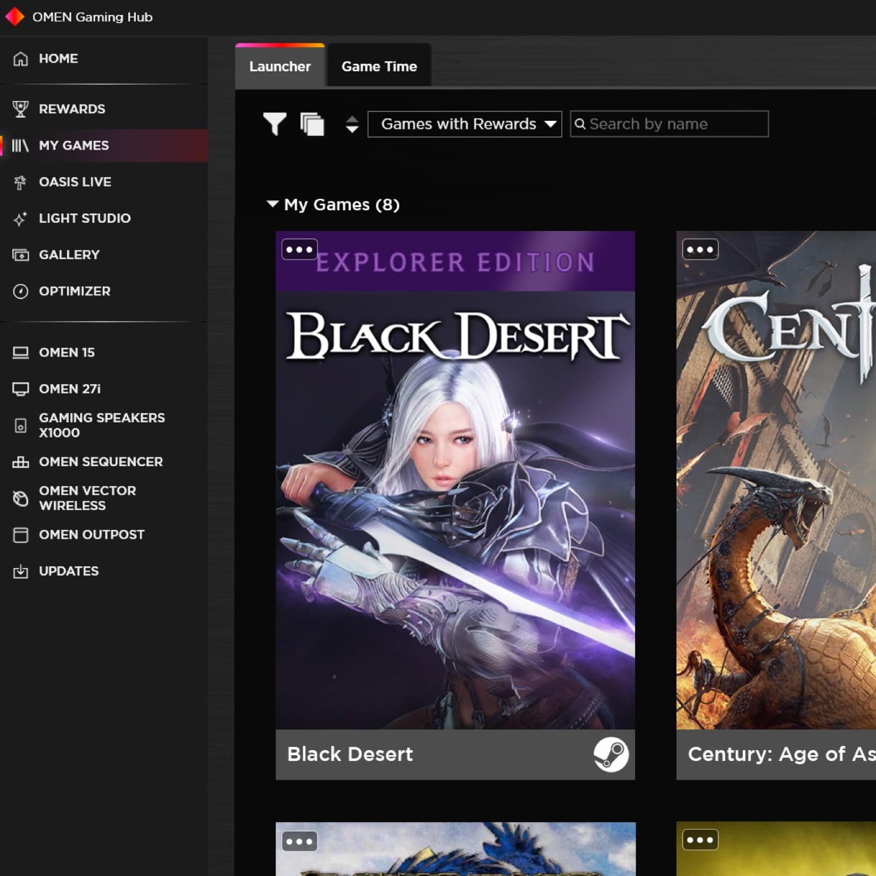Click the OMEN diamond logo icon

pyautogui.click(x=14, y=17)
